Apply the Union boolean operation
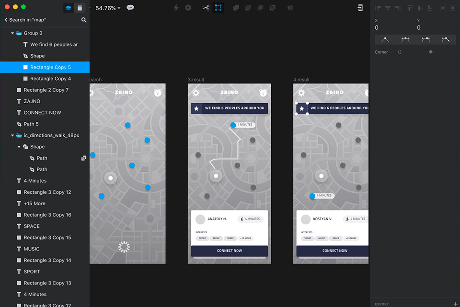 click(236, 8)
